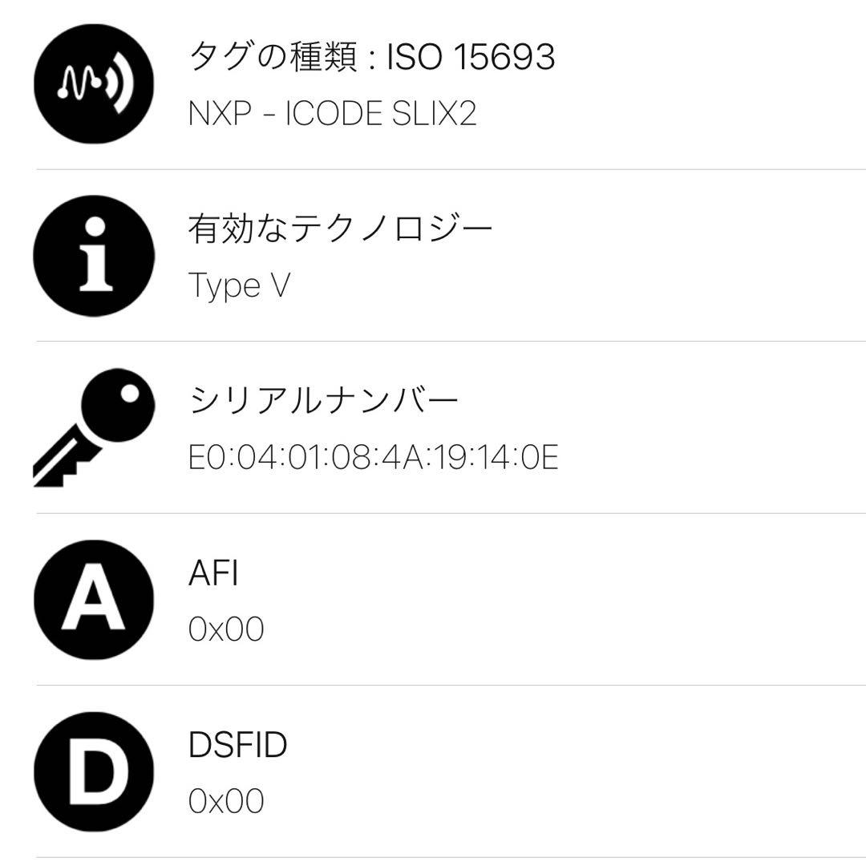Tap the circular A icon for AFI
The height and width of the screenshot is (866, 866).
point(94,597)
